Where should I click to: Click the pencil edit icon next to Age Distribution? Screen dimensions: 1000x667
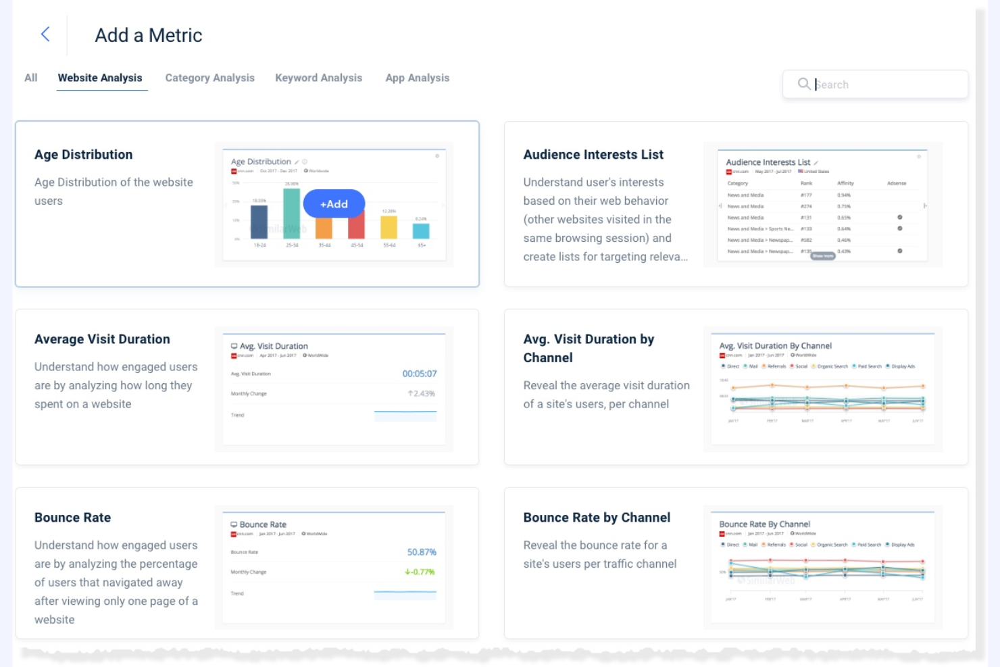coord(298,162)
